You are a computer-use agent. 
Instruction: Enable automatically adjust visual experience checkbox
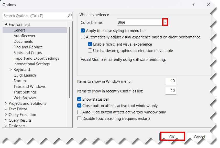tap(83, 37)
